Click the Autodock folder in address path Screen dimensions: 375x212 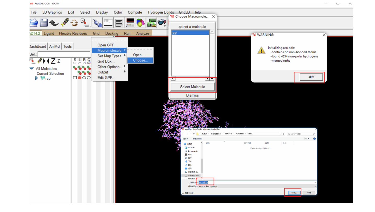pos(240,134)
